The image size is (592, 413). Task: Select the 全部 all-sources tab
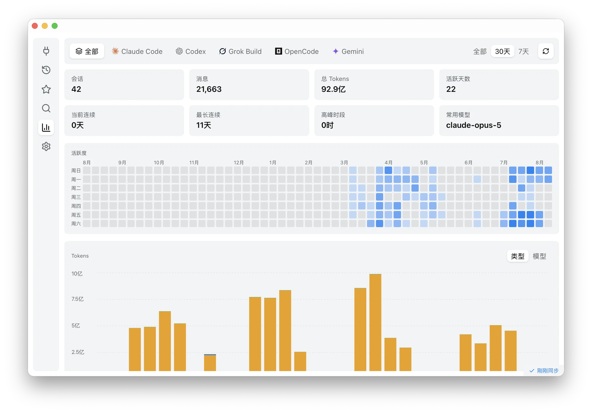(x=87, y=51)
